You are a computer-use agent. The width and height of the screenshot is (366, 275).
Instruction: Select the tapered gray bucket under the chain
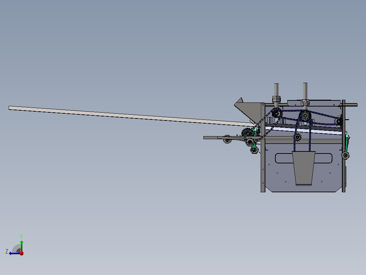click(304, 168)
